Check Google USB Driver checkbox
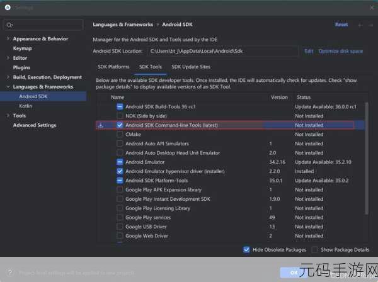Screen dimensions: 378x282 120,227
